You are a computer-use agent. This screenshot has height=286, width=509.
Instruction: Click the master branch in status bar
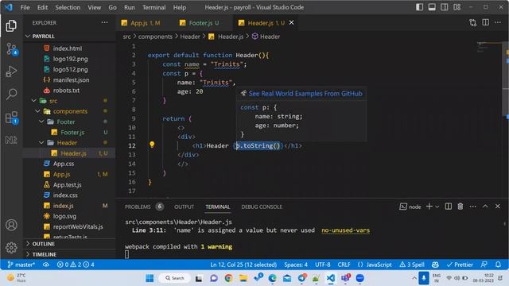click(21, 265)
